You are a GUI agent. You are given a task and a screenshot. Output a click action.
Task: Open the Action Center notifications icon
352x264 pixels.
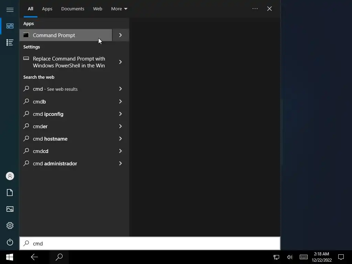click(x=341, y=257)
